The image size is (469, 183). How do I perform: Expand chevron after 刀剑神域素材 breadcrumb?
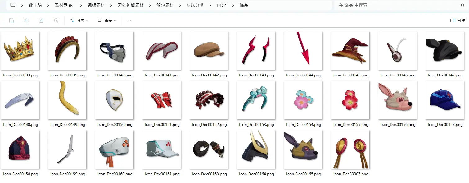(150, 5)
